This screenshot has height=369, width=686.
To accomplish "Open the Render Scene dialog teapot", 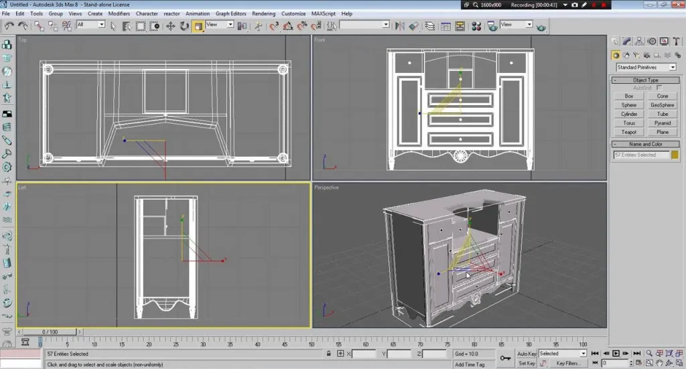I will (x=492, y=26).
